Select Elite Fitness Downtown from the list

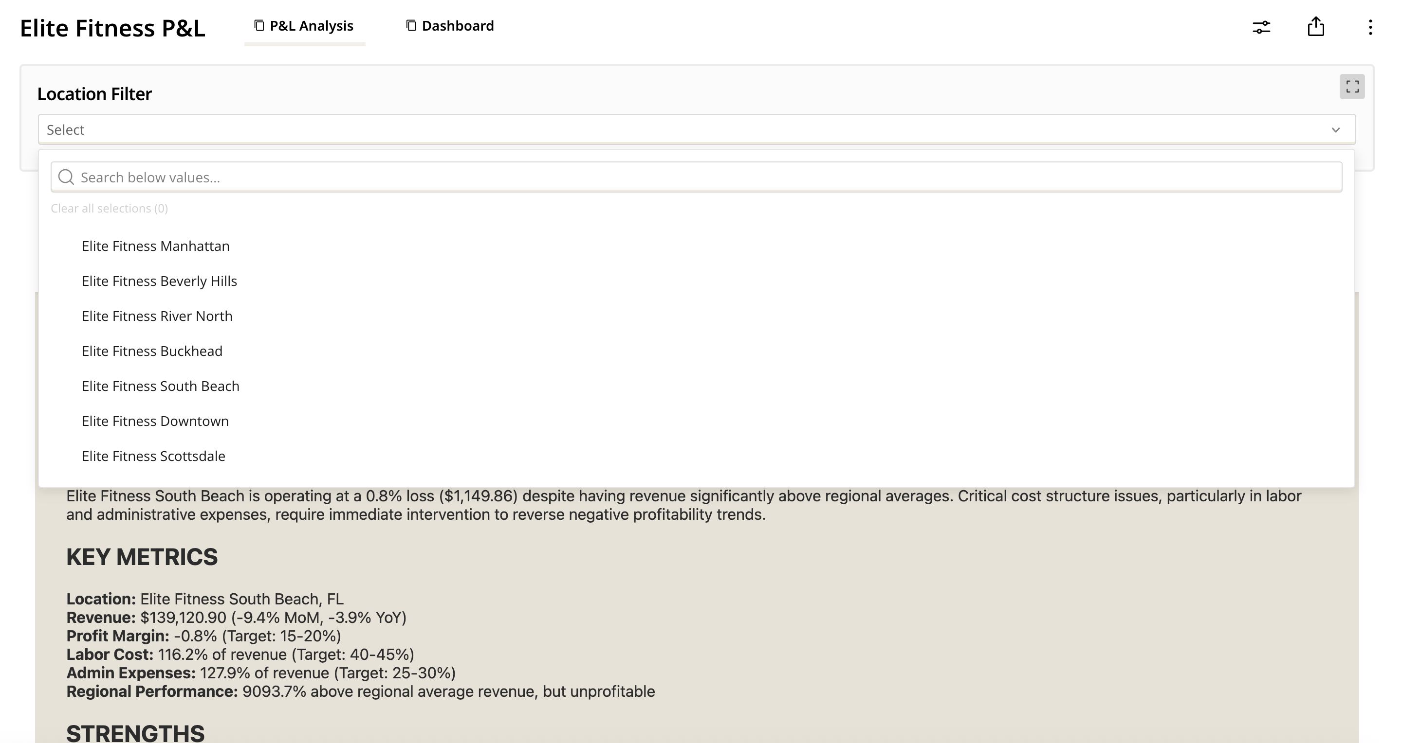155,421
